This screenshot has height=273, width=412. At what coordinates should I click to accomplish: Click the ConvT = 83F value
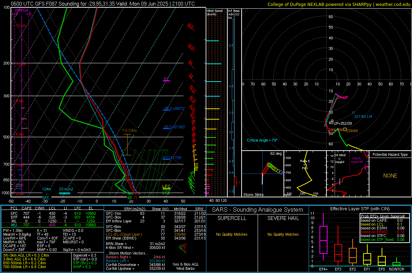pyautogui.click(x=47, y=238)
